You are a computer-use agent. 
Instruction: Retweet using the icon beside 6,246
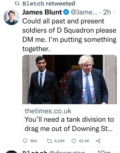(49, 141)
